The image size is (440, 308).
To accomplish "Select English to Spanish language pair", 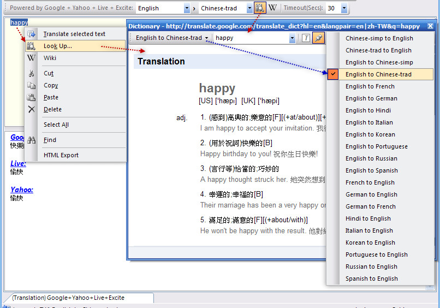I will (x=380, y=170).
